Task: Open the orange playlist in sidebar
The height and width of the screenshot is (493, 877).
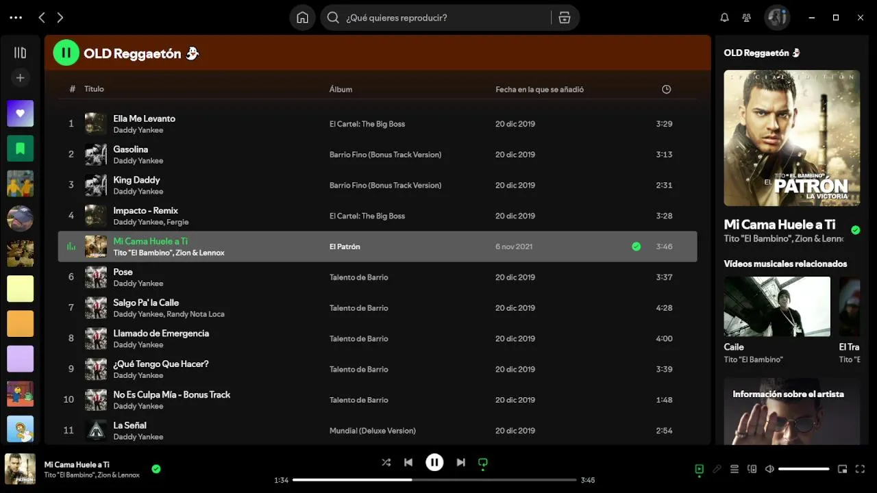Action: pos(20,324)
